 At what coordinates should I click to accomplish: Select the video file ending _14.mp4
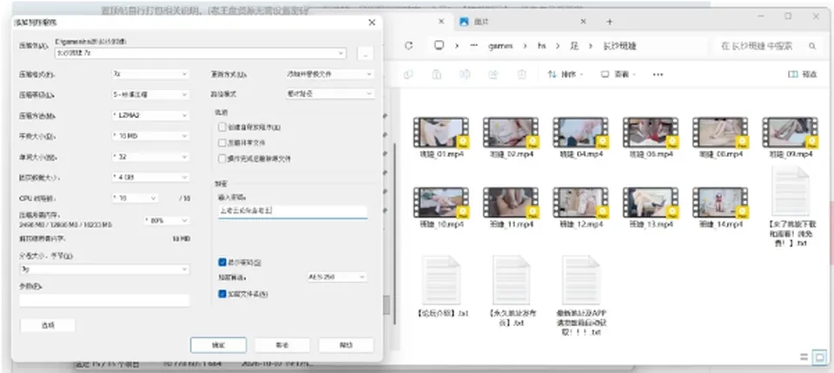point(720,208)
